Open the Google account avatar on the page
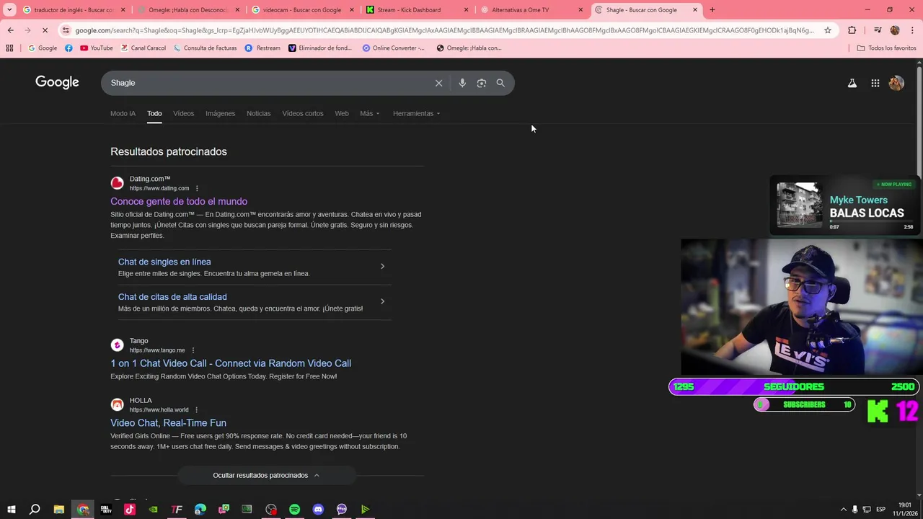 (896, 83)
